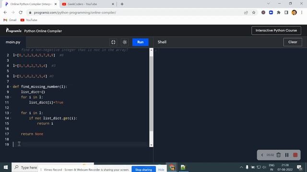This screenshot has width=307, height=172.
Task: Click 'return None' code line
Action: tap(32, 134)
